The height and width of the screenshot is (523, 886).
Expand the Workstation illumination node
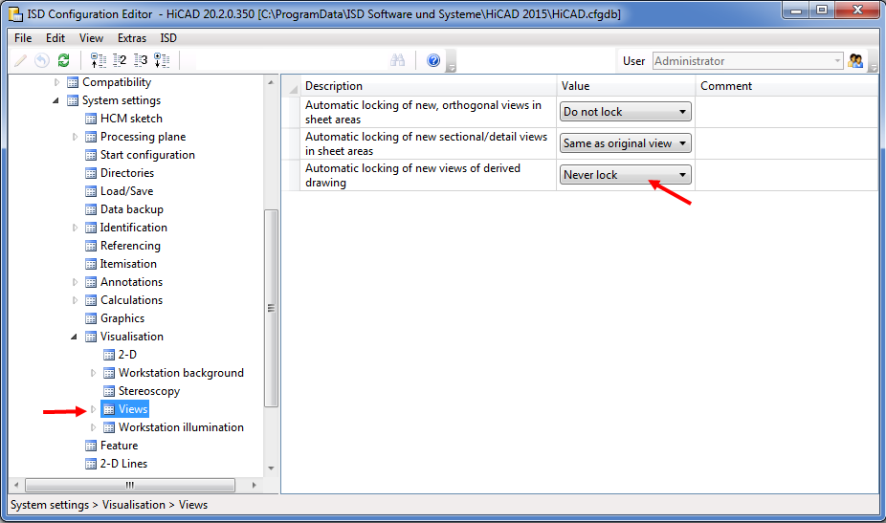click(x=93, y=427)
